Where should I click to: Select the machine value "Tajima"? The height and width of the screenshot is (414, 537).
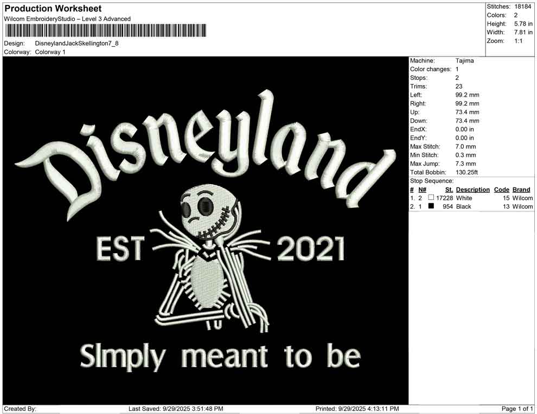point(465,61)
